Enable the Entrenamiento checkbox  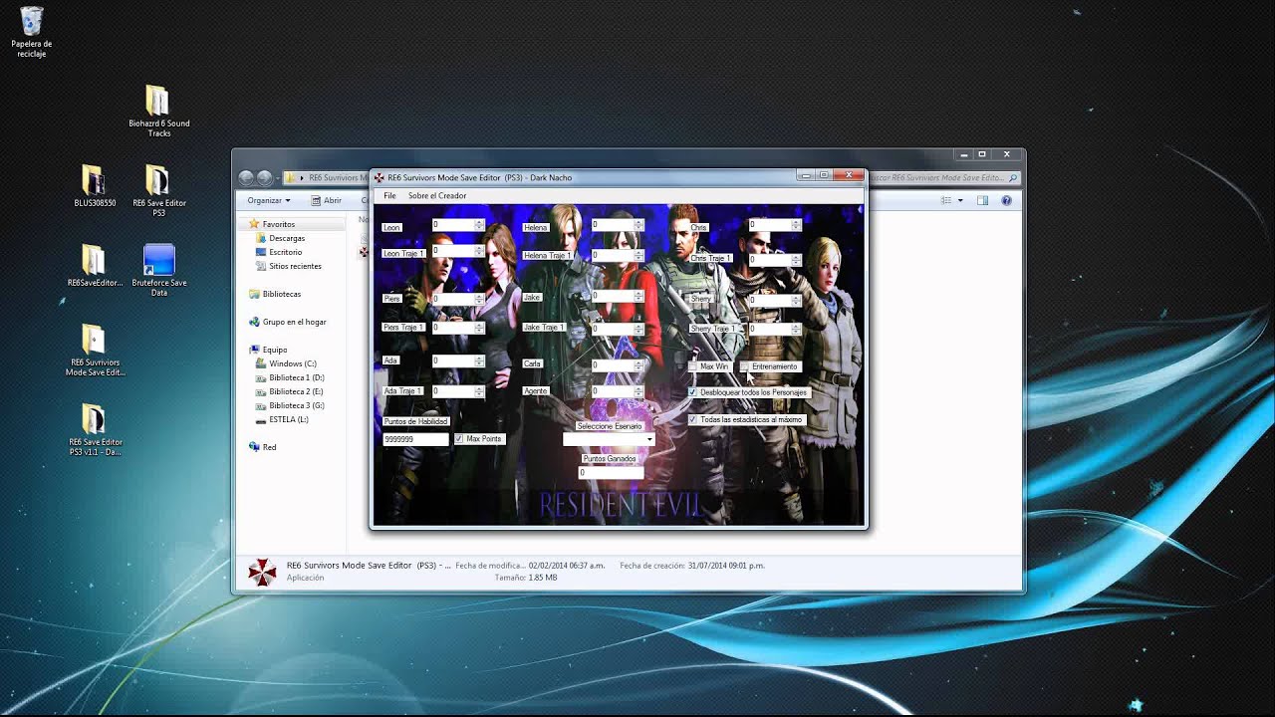pos(745,366)
